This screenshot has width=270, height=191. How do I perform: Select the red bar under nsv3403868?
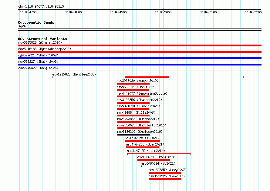coord(133,122)
